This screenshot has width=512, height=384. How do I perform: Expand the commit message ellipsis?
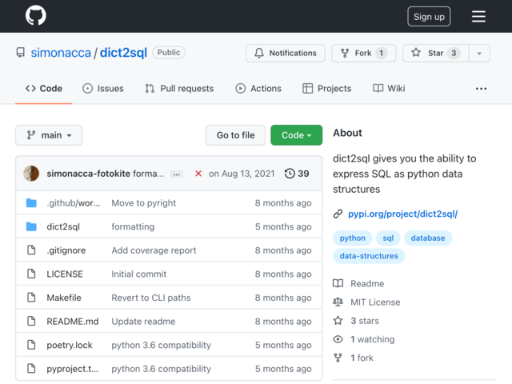pos(177,174)
